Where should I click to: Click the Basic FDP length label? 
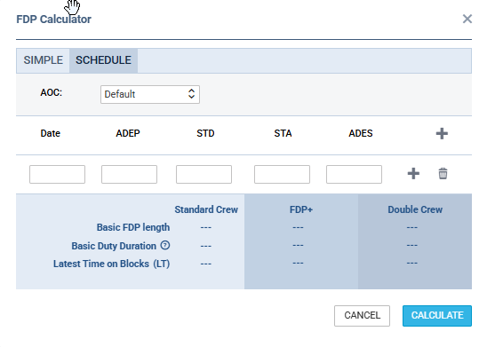[133, 227]
